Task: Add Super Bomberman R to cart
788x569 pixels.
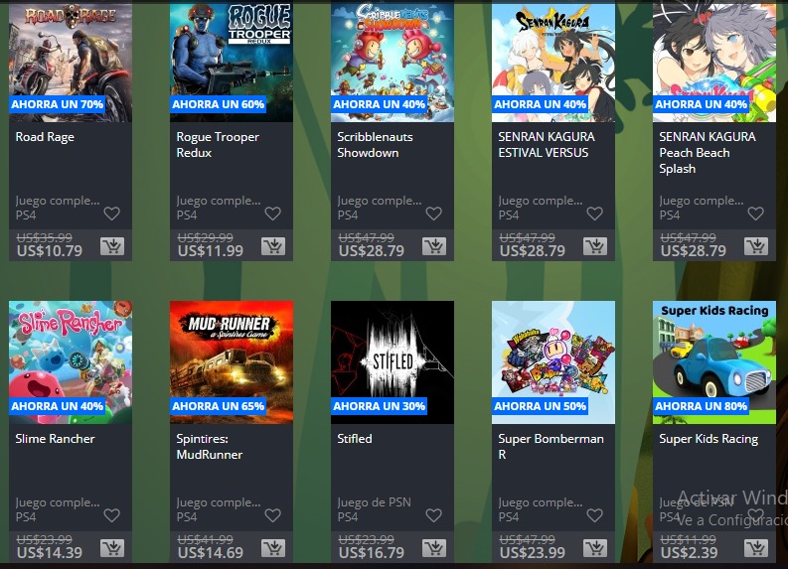Action: point(595,548)
